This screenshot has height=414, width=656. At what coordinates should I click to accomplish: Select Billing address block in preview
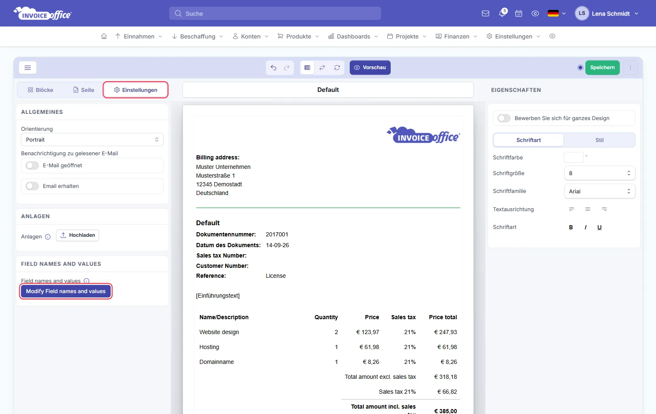pos(223,175)
